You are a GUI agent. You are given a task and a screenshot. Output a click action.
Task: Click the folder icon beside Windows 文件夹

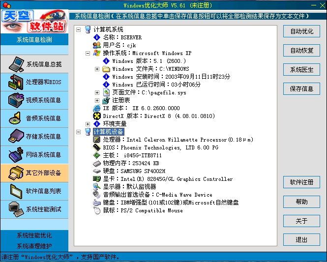click(106, 69)
